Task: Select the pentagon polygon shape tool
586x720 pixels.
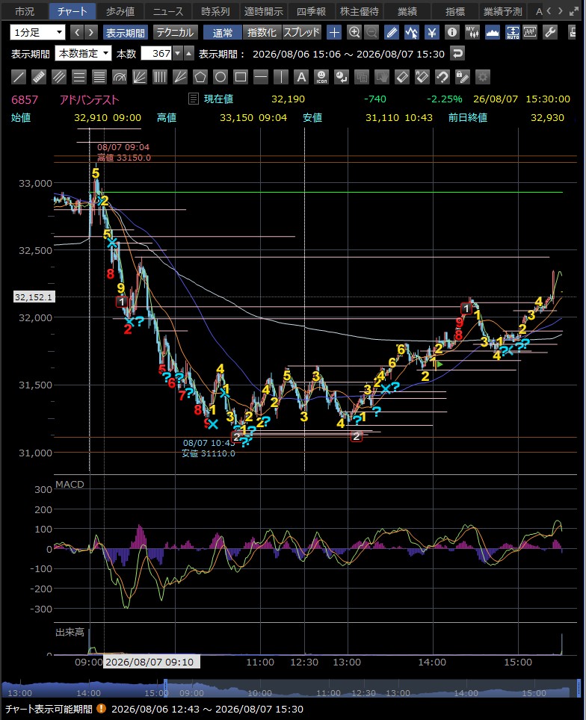Action: point(200,77)
